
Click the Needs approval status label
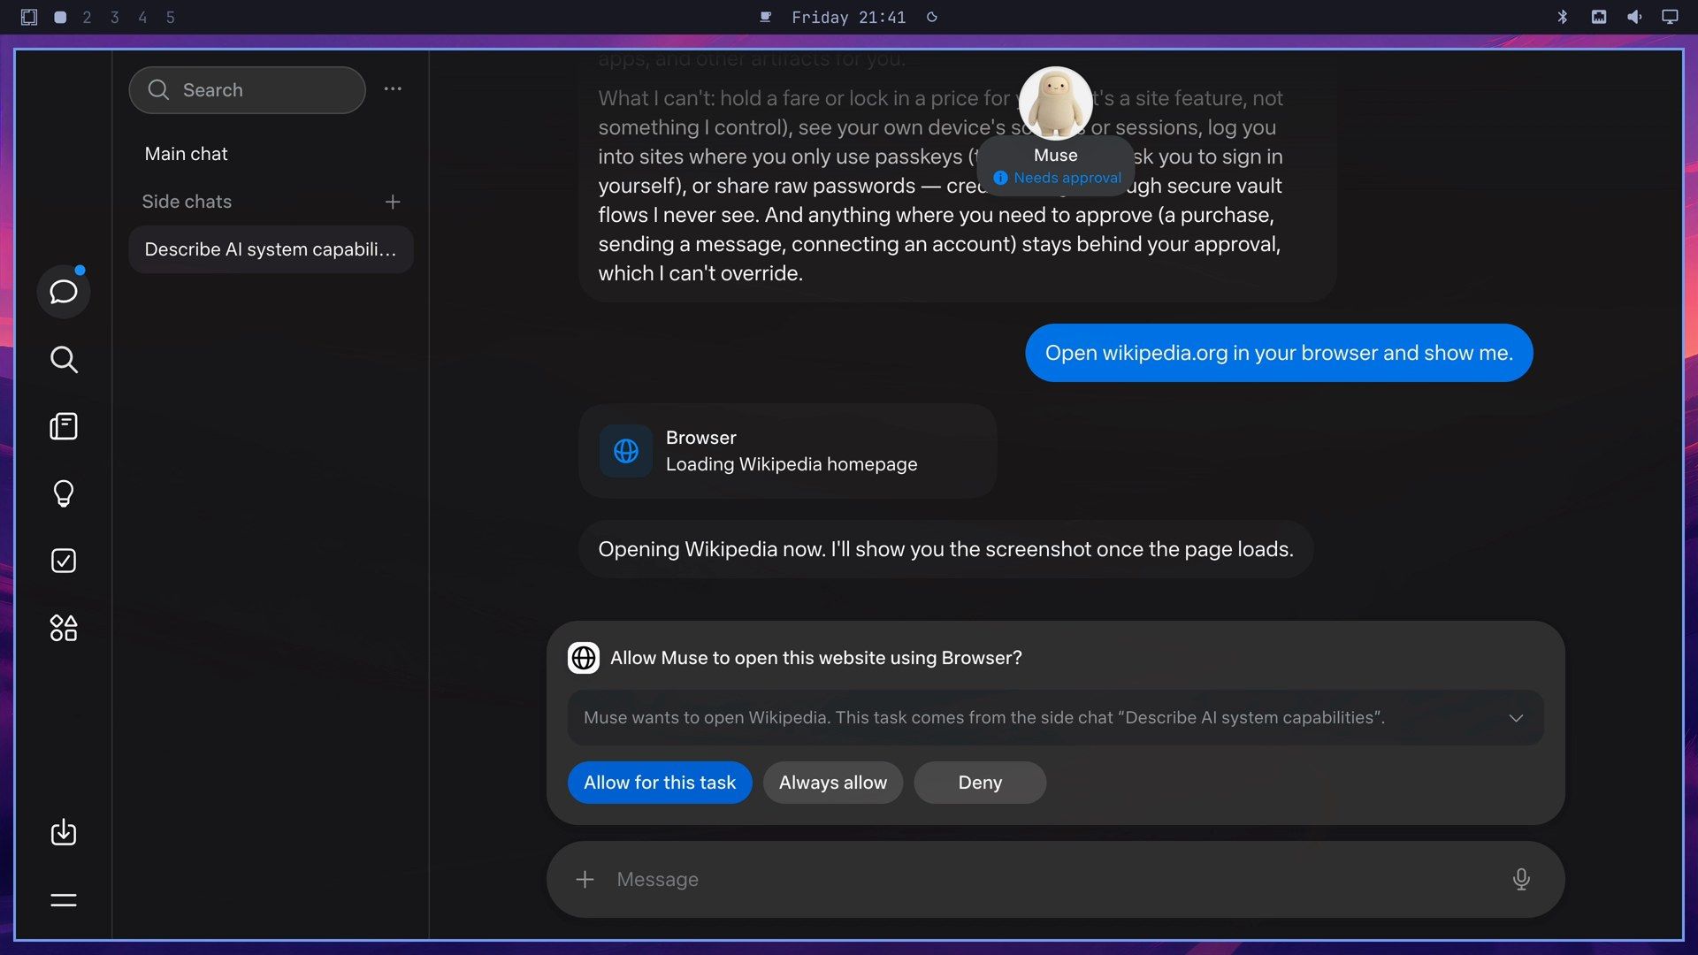pos(1058,178)
